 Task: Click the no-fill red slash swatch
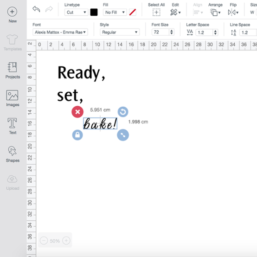coord(132,12)
